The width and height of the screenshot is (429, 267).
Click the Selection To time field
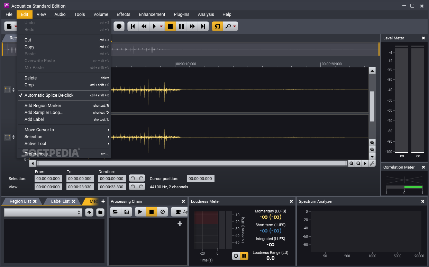click(80, 179)
